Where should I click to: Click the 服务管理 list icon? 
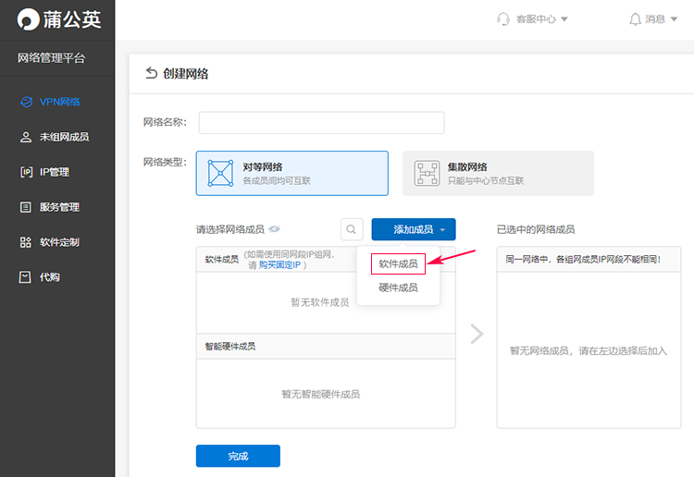click(26, 207)
